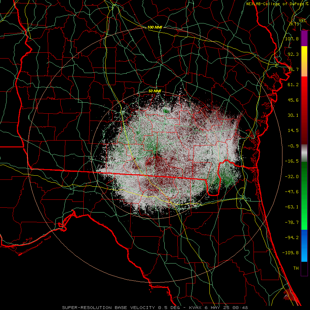Click the -94.2 velocity scale value
The image size is (310, 310).
[x=292, y=238]
